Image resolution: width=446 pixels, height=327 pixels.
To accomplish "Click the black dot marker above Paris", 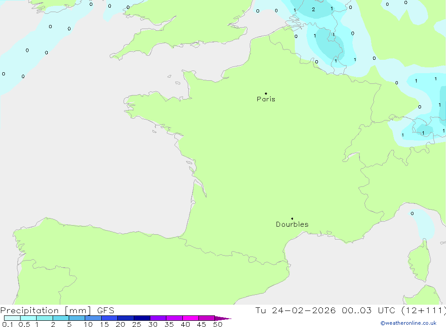I will click(x=266, y=93).
